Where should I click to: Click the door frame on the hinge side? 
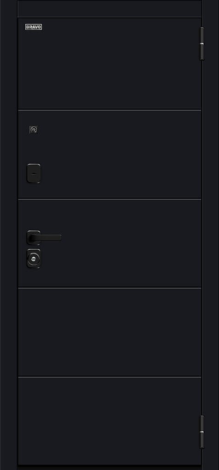coord(211,235)
